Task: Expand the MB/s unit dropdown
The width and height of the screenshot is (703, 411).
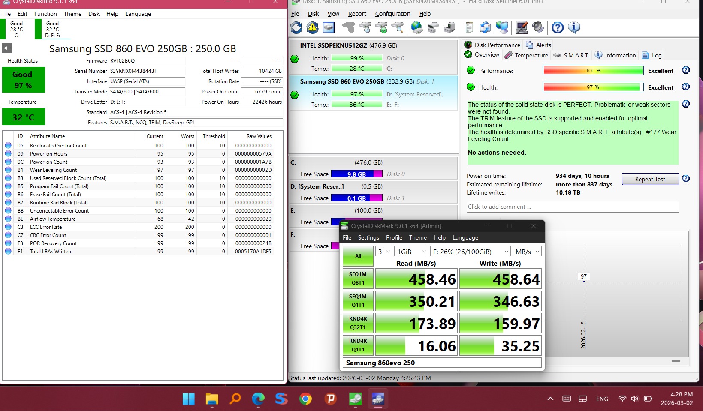Action: click(x=527, y=252)
